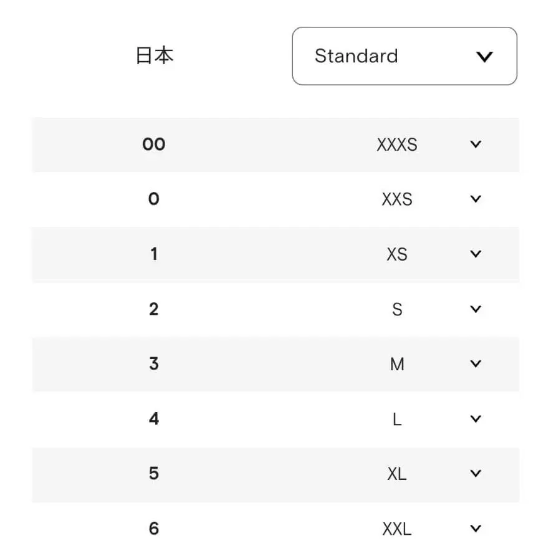Open the Standard size system dropdown

(x=405, y=56)
